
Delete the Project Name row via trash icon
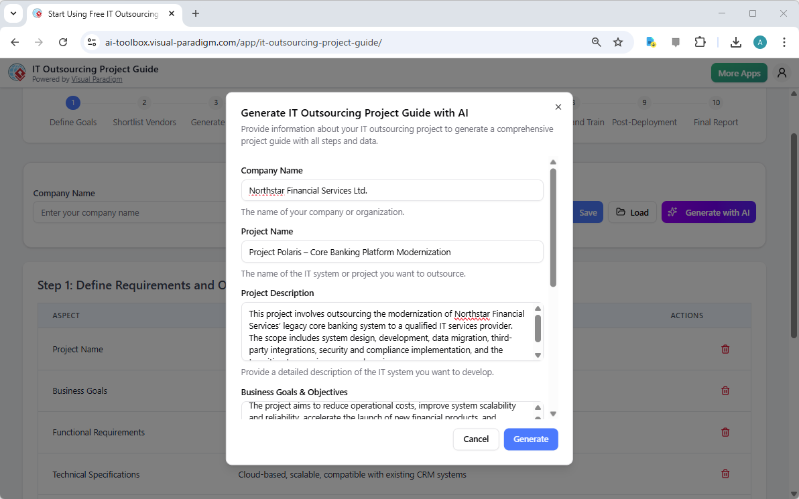point(725,349)
